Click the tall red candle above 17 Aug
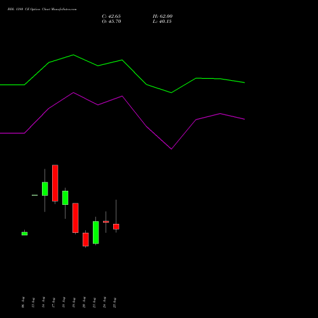 (x=55, y=183)
